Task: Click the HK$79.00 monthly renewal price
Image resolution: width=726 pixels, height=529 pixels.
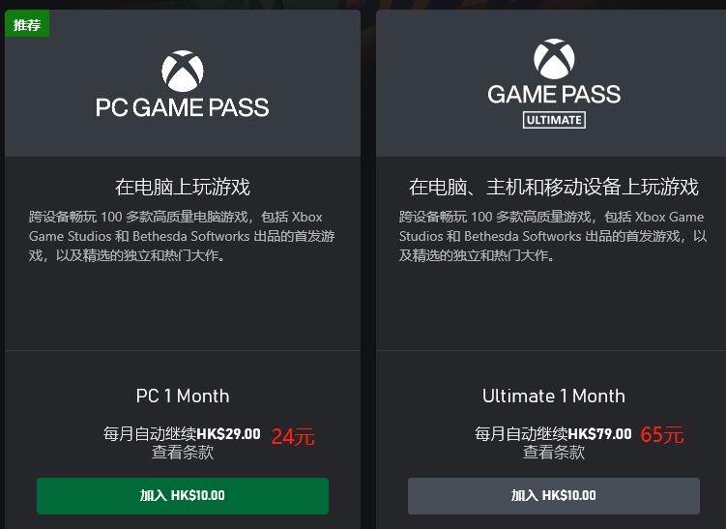Action: click(599, 434)
